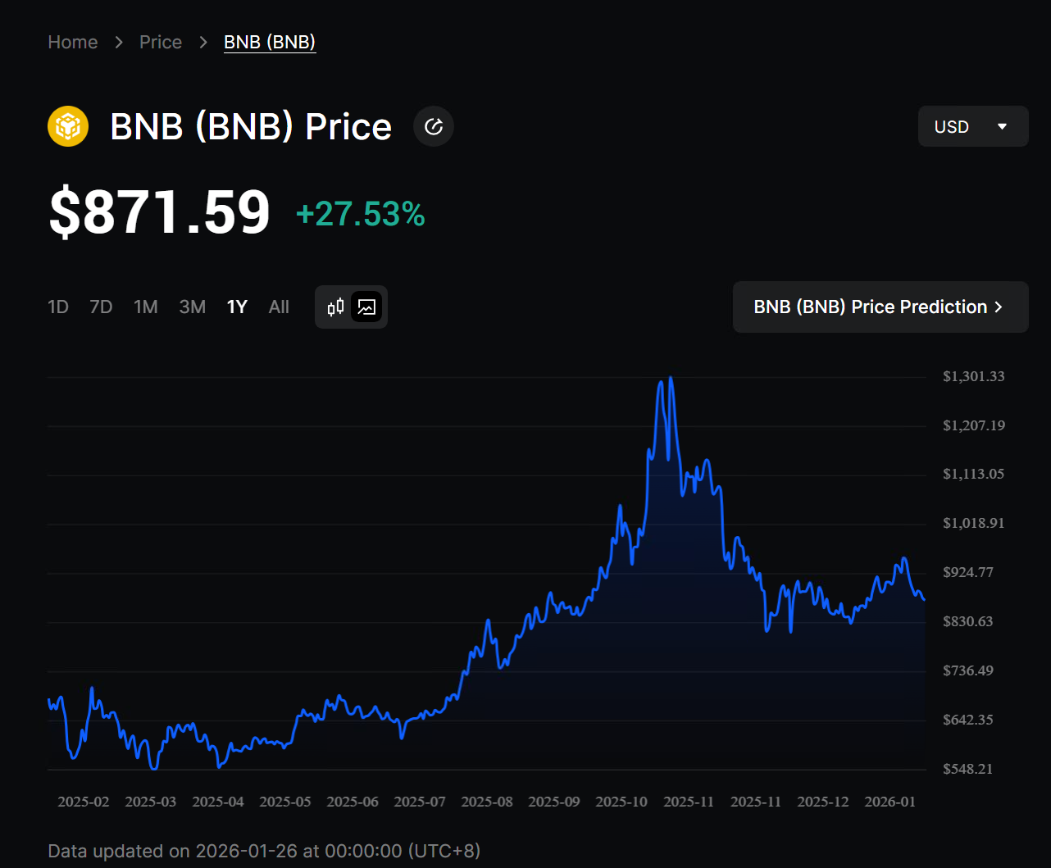Click the 2025-08 date label on x-axis
This screenshot has width=1051, height=868.
[x=487, y=802]
